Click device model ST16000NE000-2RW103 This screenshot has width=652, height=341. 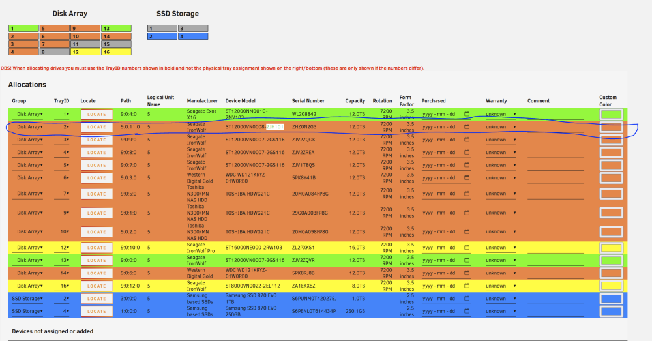click(254, 248)
